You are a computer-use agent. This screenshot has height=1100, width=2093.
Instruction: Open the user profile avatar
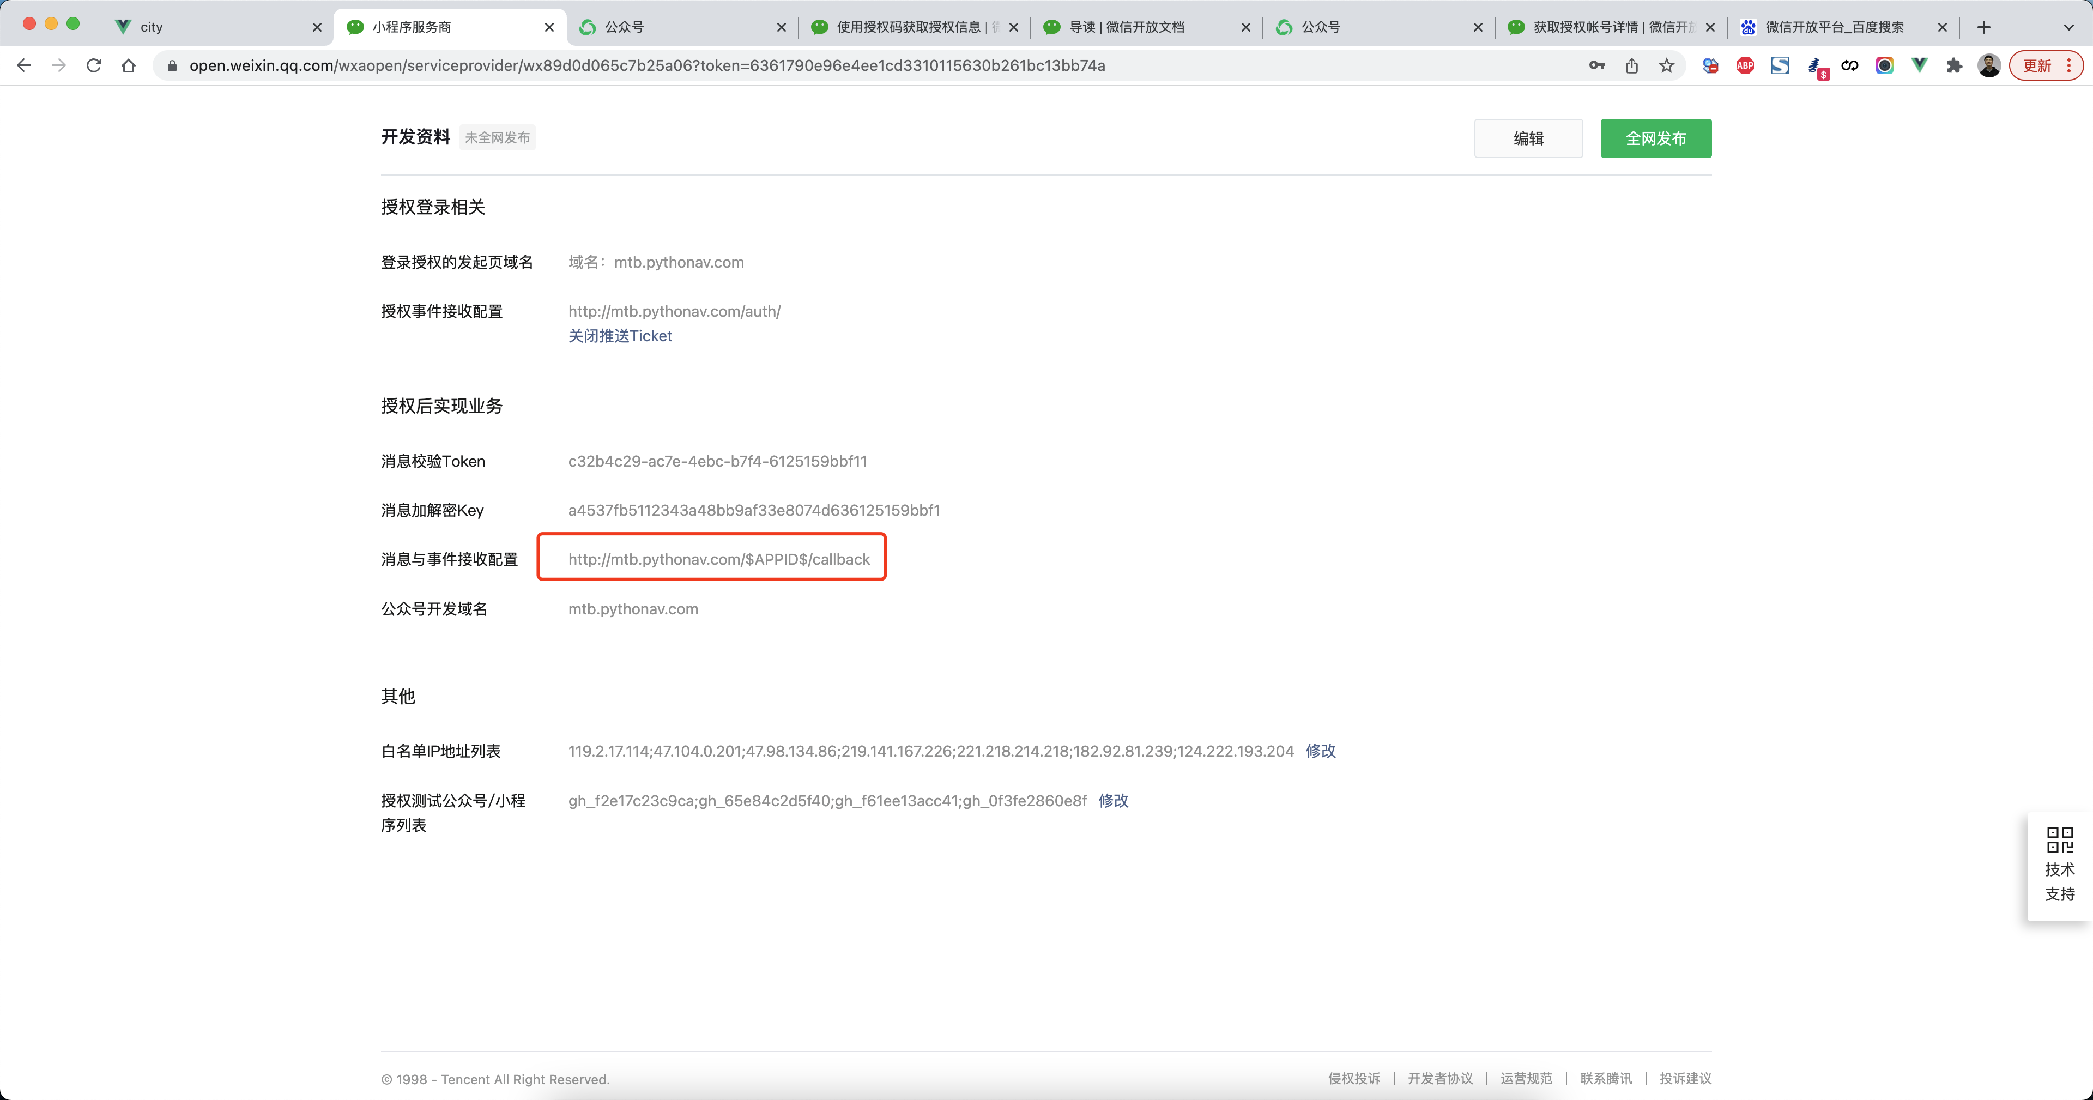pyautogui.click(x=1989, y=66)
